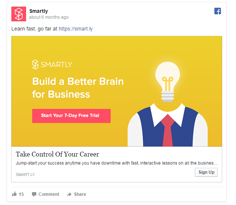Open the Take Control Of Your Career headline

tap(57, 154)
